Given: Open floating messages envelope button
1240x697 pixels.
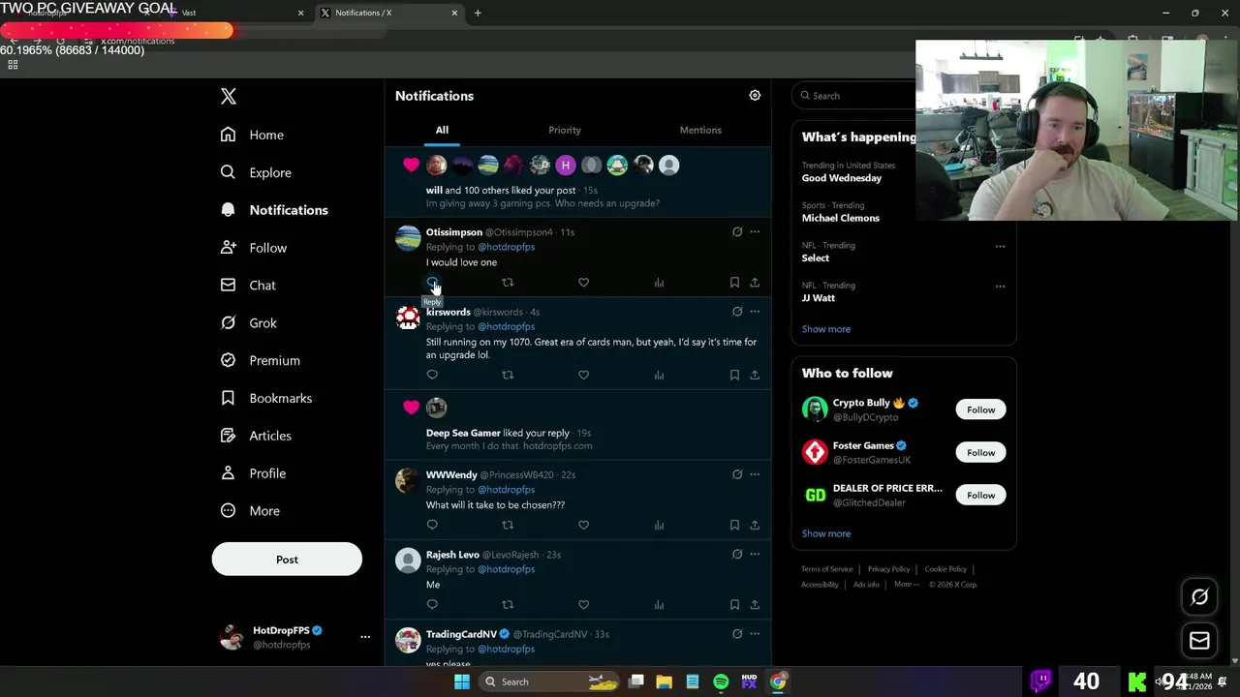Looking at the screenshot, I should coord(1199,640).
